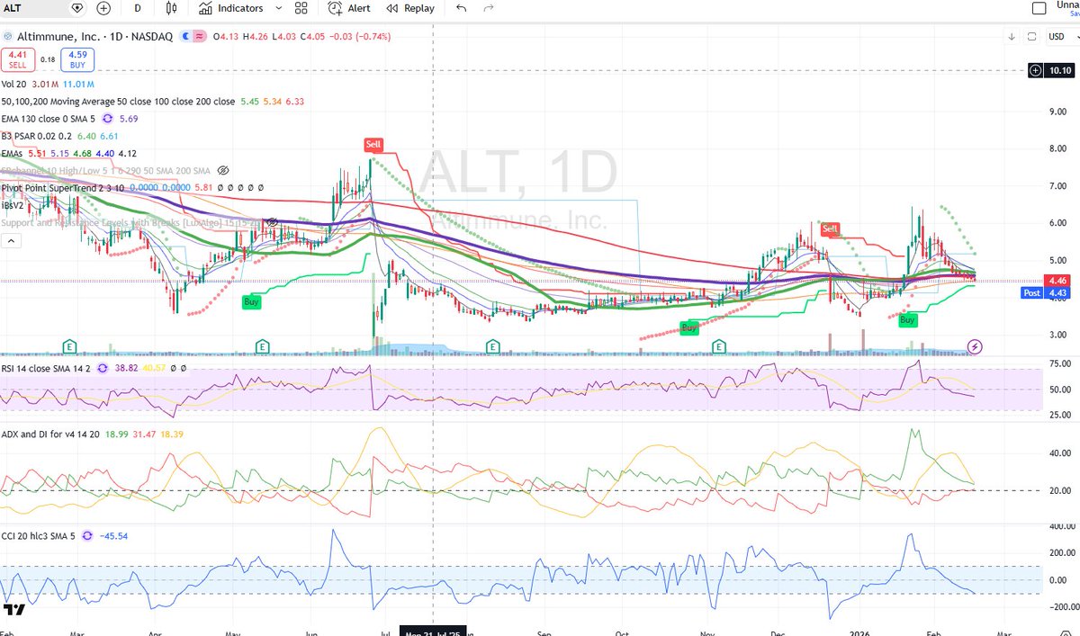This screenshot has width=1080, height=636.
Task: Click the red 4.46 last price label
Action: pyautogui.click(x=1057, y=281)
